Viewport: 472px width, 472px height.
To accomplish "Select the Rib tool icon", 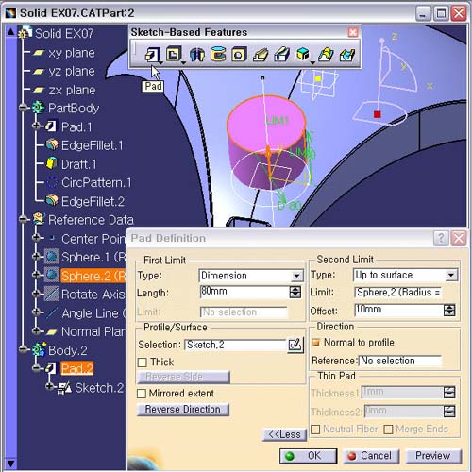I will click(x=261, y=55).
